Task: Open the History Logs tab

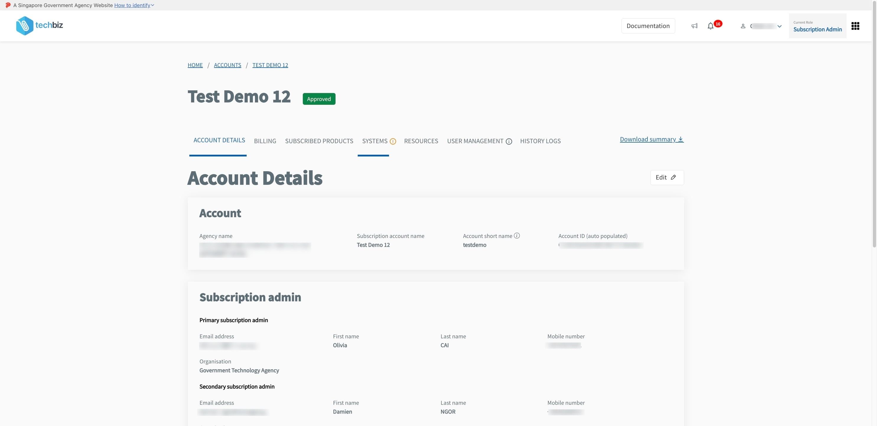Action: point(540,141)
